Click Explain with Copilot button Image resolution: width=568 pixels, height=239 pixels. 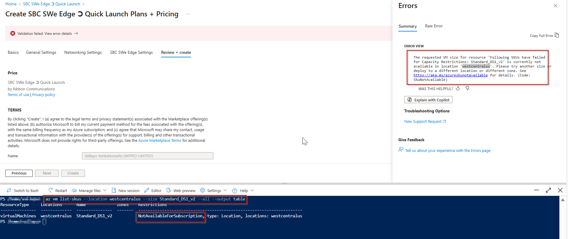click(428, 100)
